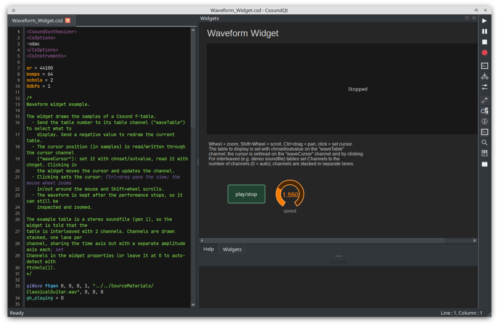The width and height of the screenshot is (499, 326).
Task: Toggle the widgets panel knob-and-fader icon
Action: [485, 111]
